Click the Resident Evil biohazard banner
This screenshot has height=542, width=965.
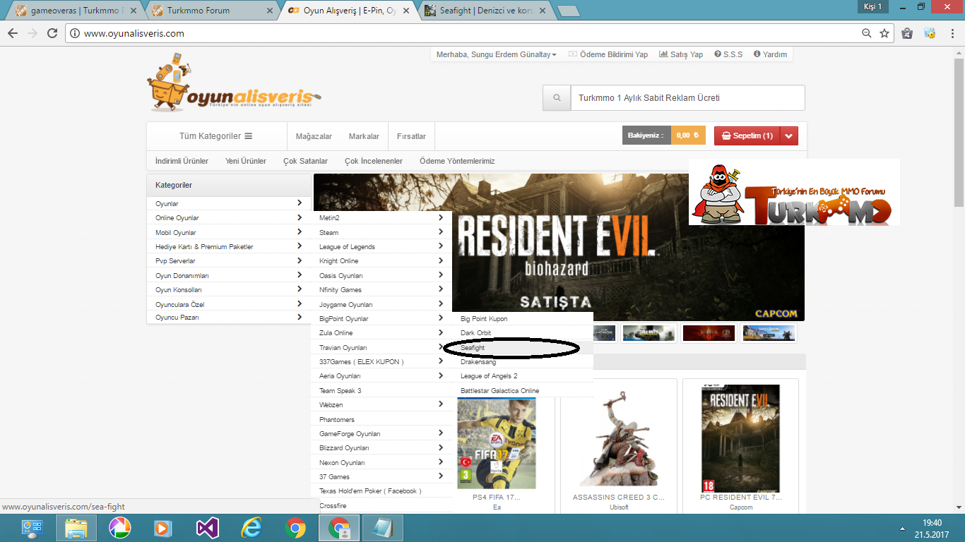pyautogui.click(x=559, y=247)
